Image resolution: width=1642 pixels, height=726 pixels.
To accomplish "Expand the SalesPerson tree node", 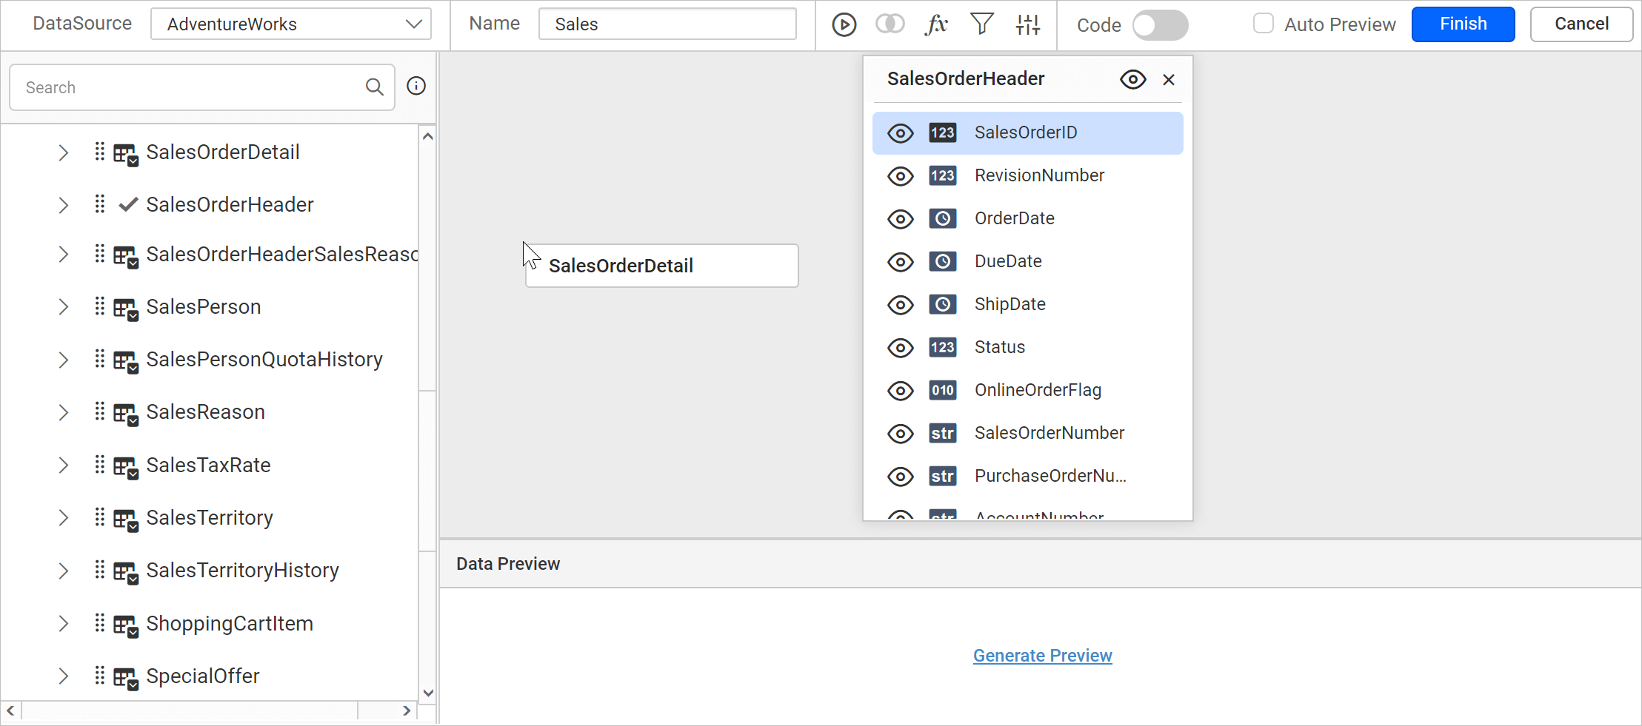I will click(x=64, y=307).
